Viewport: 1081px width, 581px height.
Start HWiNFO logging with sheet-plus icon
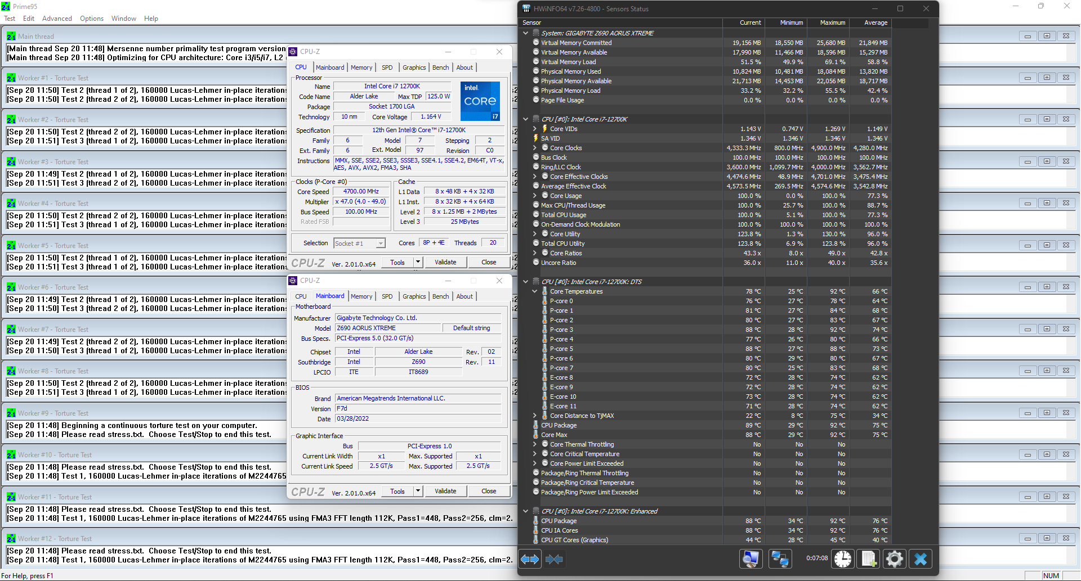[869, 559]
